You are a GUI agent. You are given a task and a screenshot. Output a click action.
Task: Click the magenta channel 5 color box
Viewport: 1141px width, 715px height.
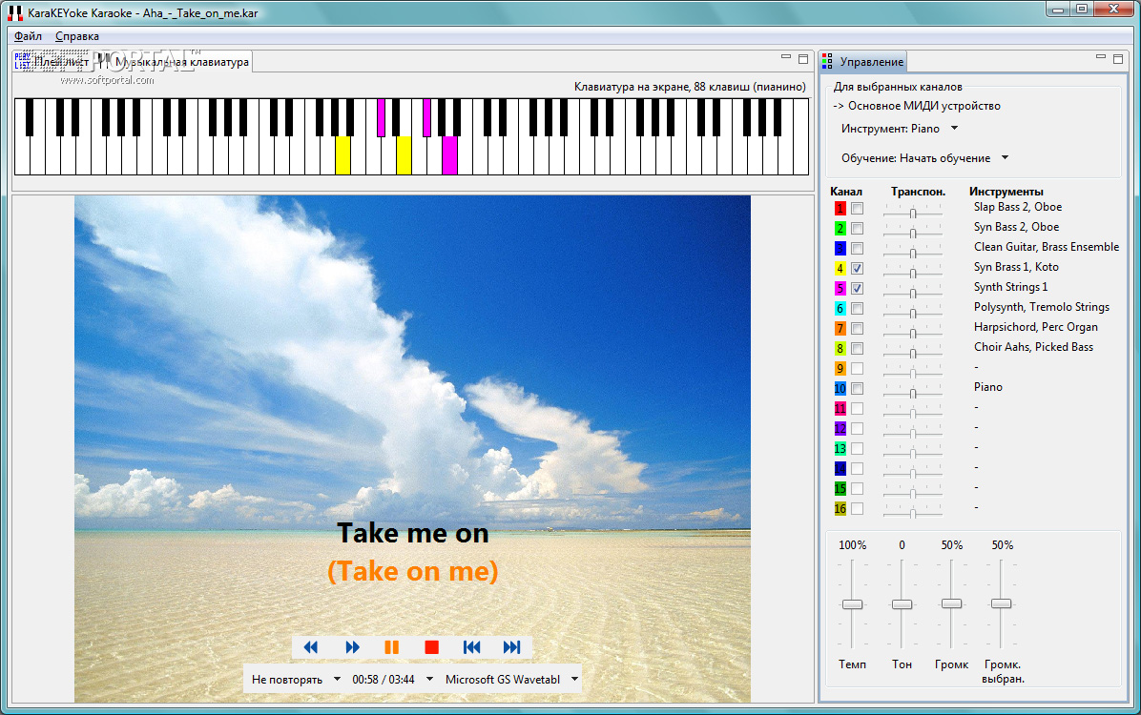point(840,289)
